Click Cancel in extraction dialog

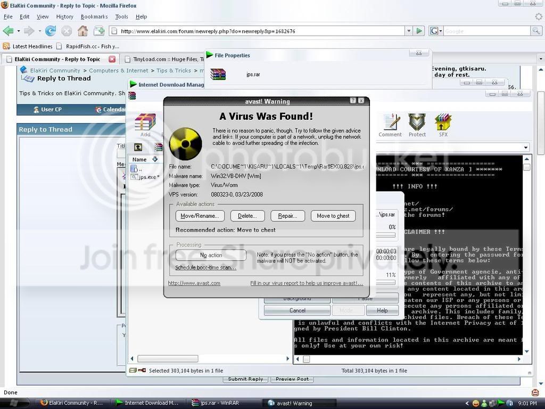click(297, 310)
